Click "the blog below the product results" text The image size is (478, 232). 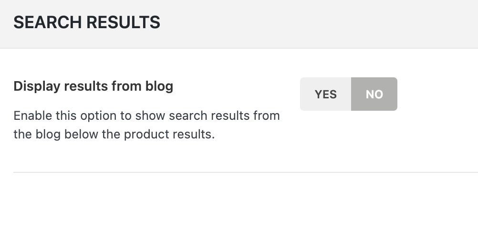pos(114,135)
